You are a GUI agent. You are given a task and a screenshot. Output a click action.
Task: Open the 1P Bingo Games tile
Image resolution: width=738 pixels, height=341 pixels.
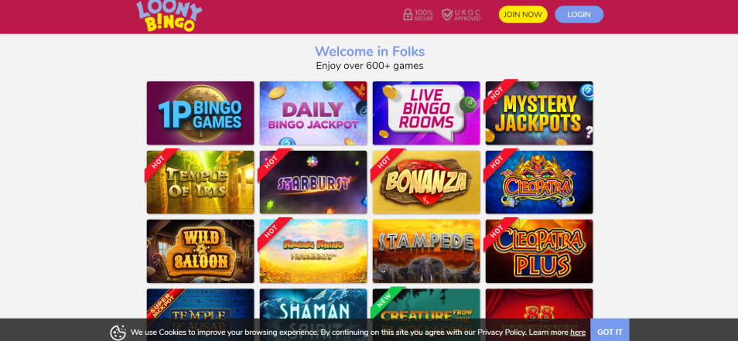pos(200,113)
